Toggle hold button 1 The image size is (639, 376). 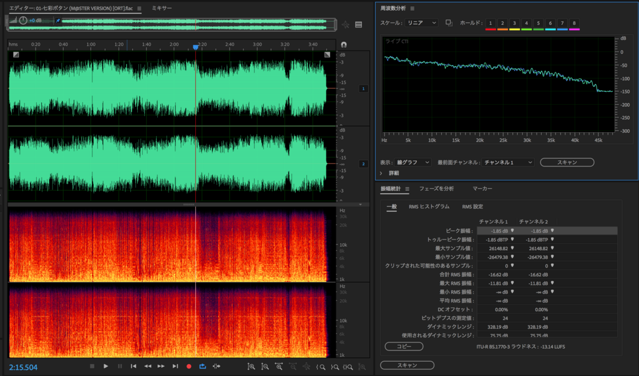[x=490, y=23]
